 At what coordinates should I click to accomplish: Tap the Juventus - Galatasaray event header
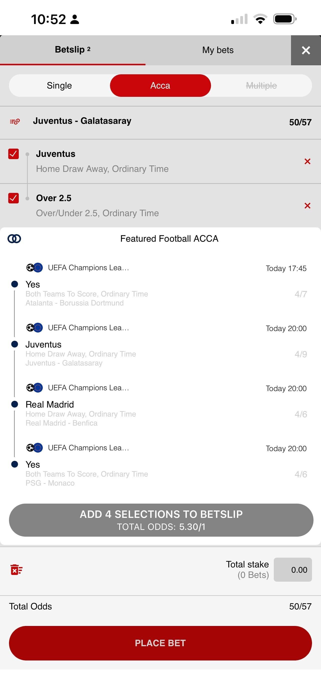coord(82,121)
